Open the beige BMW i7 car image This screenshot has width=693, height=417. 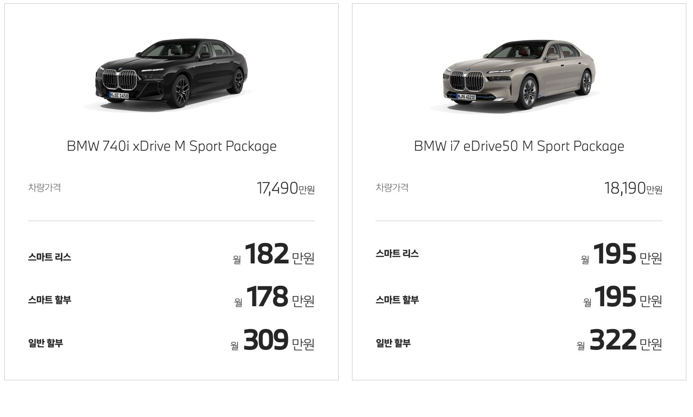click(519, 75)
